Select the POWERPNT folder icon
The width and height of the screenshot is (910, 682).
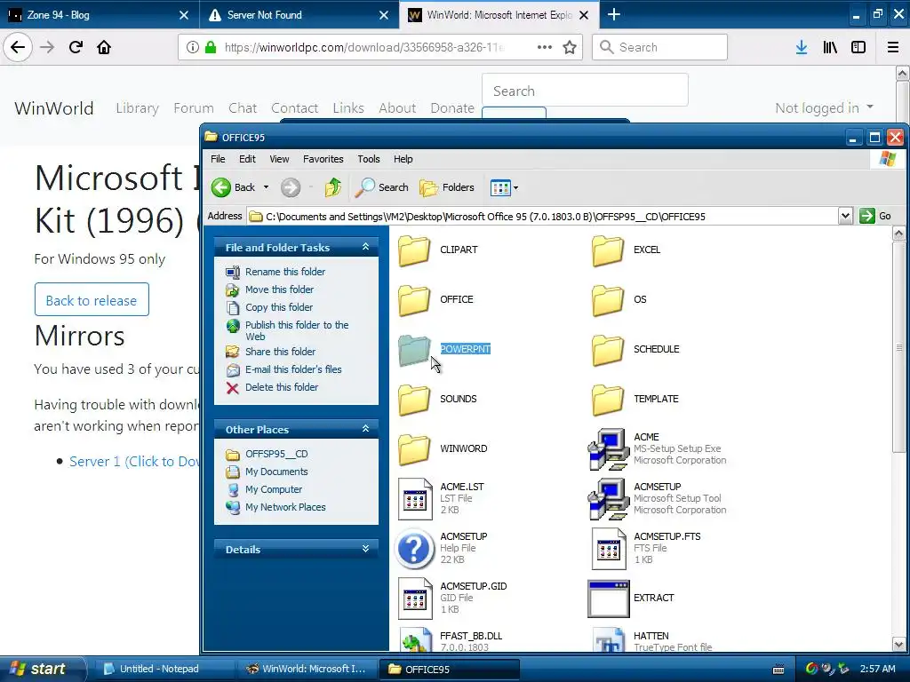(x=414, y=350)
